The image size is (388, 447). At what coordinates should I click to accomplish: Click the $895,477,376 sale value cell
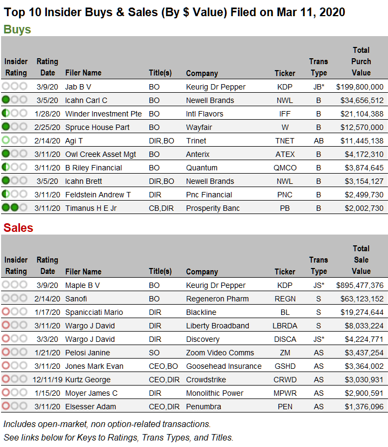pyautogui.click(x=359, y=285)
